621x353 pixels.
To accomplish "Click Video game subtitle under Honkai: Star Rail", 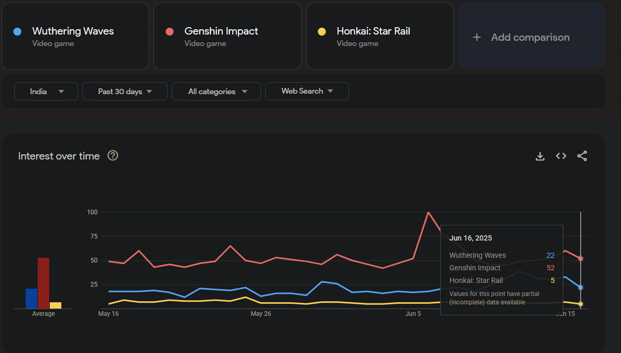I will (357, 43).
